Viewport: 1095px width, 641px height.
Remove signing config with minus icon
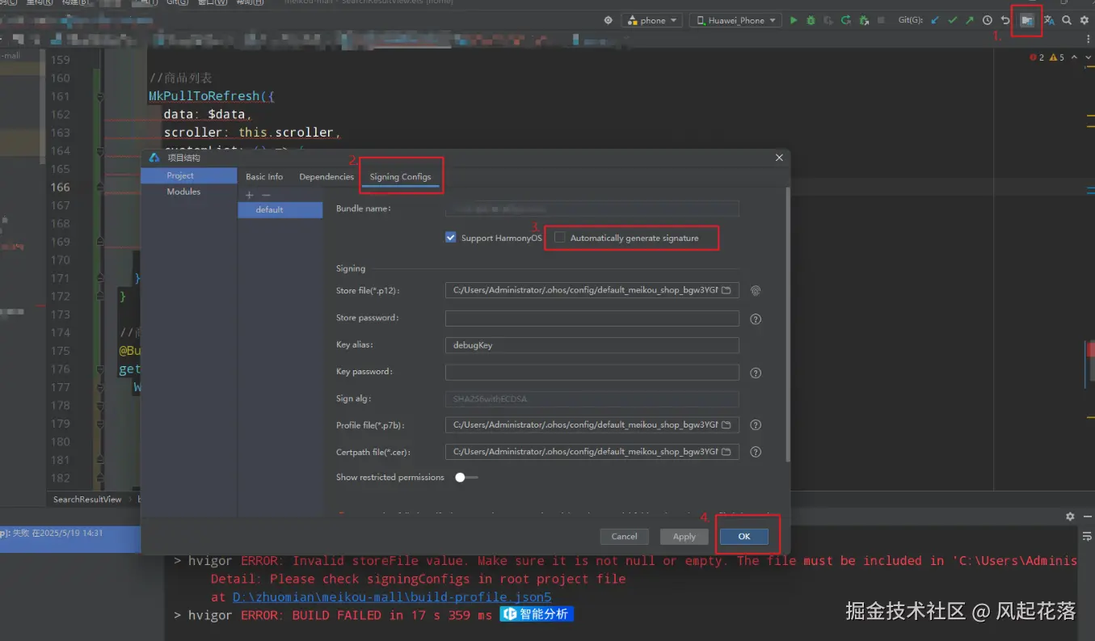(x=266, y=195)
